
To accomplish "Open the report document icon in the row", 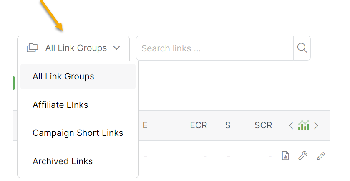I will pyautogui.click(x=285, y=156).
